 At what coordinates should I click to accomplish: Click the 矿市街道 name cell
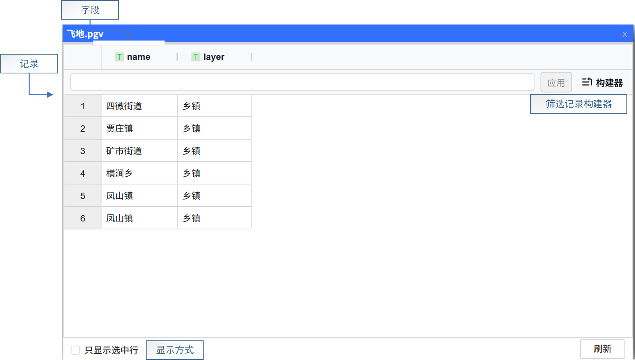click(x=139, y=151)
